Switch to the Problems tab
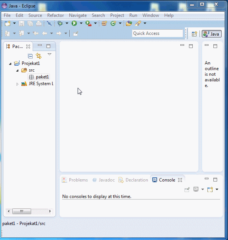This screenshot has width=228, height=240. [75, 180]
